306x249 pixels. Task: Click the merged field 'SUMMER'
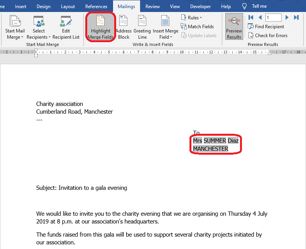click(x=215, y=141)
